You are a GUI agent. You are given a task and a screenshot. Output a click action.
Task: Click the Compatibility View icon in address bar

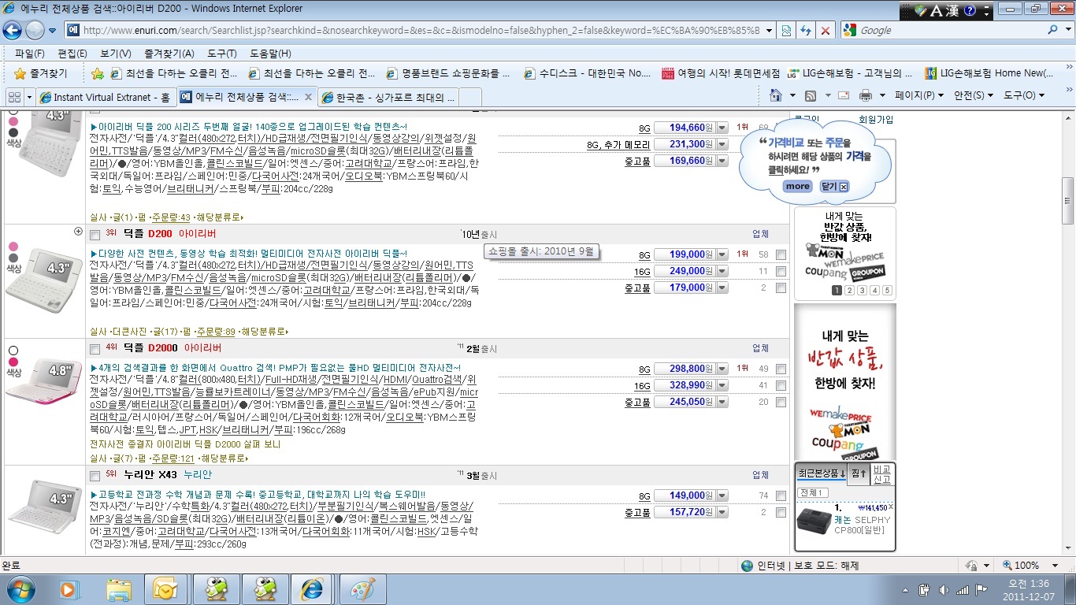click(x=785, y=31)
